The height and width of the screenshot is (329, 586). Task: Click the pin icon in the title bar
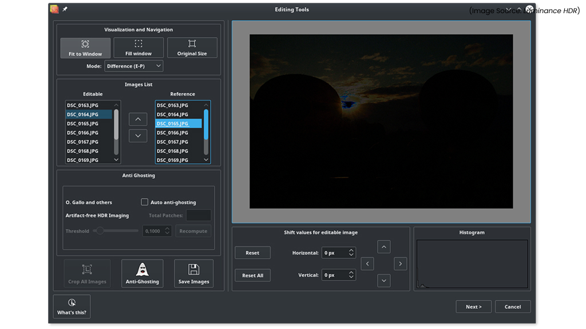coord(65,9)
